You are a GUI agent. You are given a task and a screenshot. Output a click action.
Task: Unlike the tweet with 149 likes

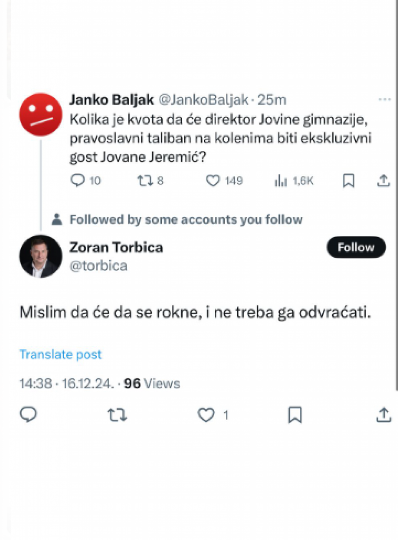(x=214, y=180)
